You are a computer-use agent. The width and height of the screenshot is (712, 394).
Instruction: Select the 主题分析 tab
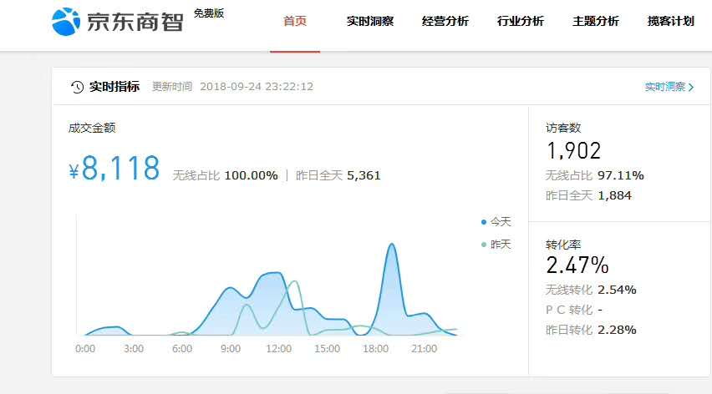[x=596, y=22]
